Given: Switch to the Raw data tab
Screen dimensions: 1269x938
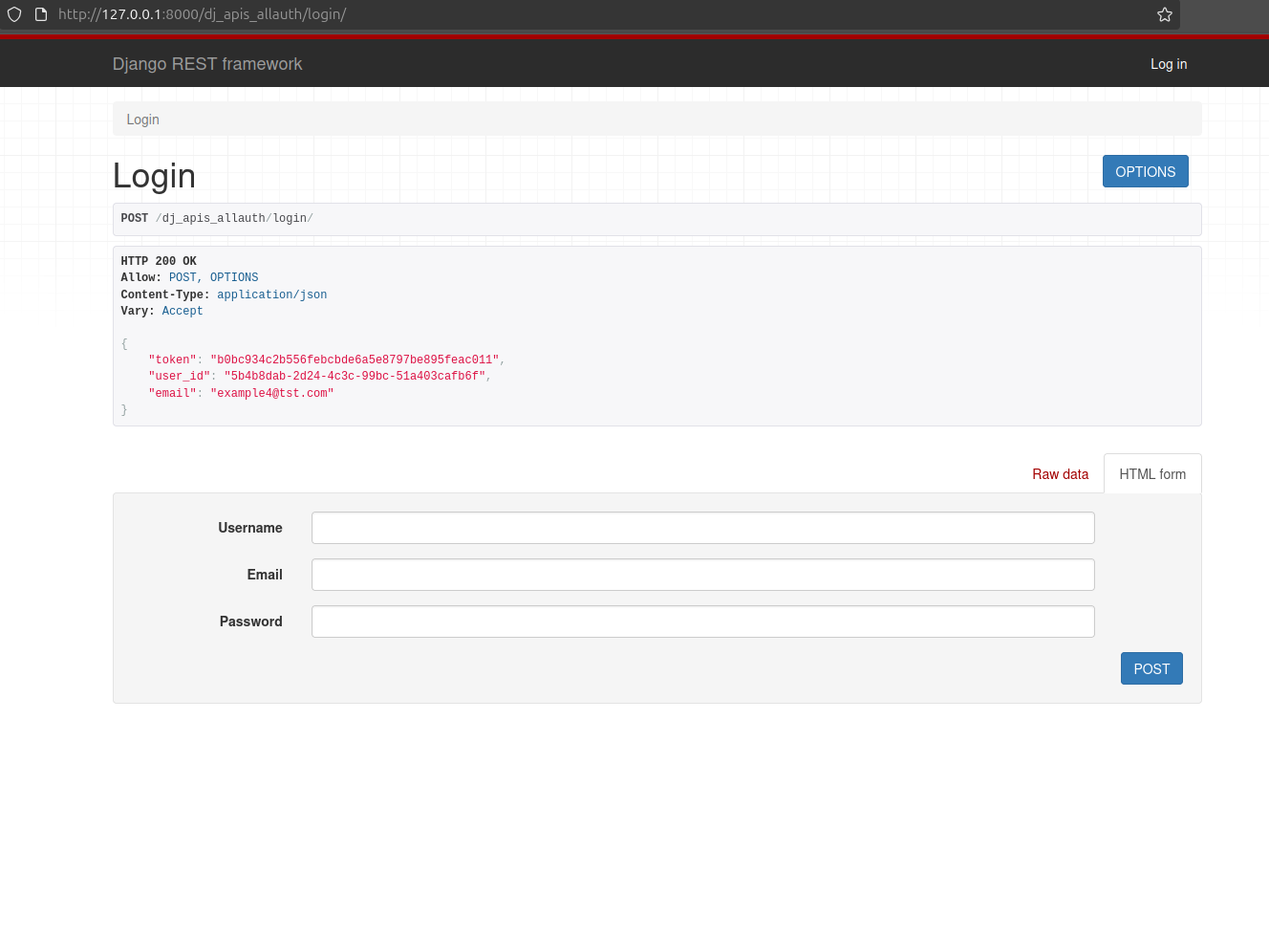Looking at the screenshot, I should [x=1060, y=473].
